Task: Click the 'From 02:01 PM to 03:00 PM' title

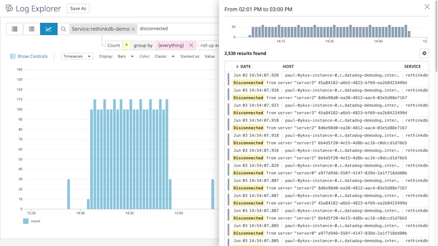Action: tap(259, 9)
